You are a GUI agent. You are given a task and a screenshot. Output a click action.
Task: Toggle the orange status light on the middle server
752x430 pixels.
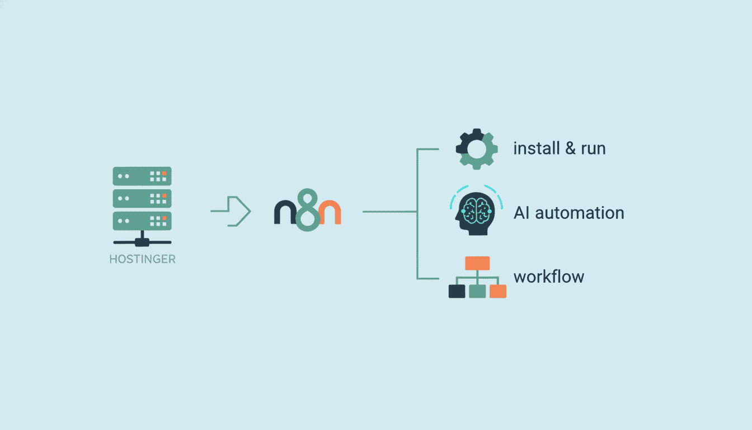point(164,195)
